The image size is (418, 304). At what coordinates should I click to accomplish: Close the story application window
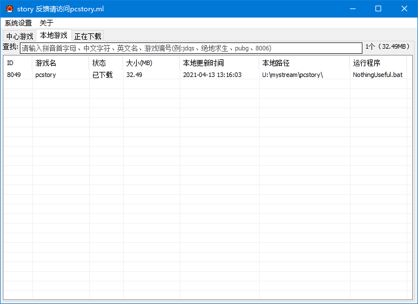404,9
